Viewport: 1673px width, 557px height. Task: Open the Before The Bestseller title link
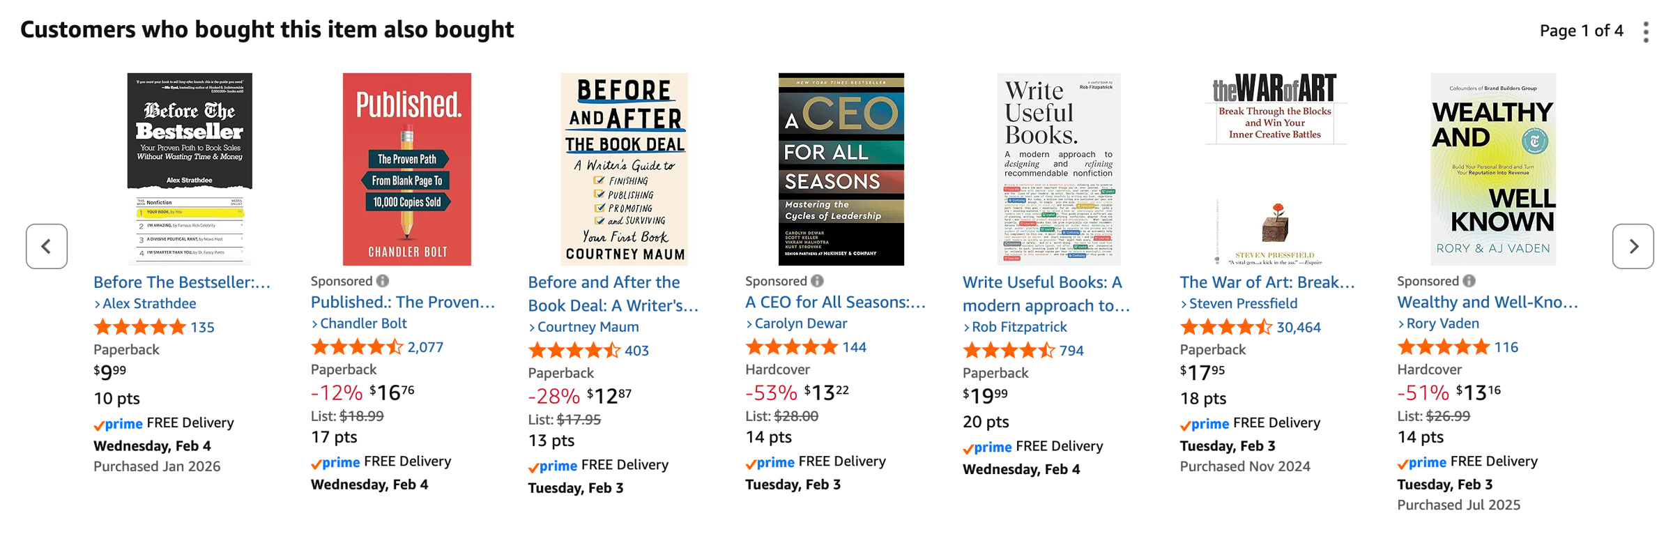coord(181,282)
